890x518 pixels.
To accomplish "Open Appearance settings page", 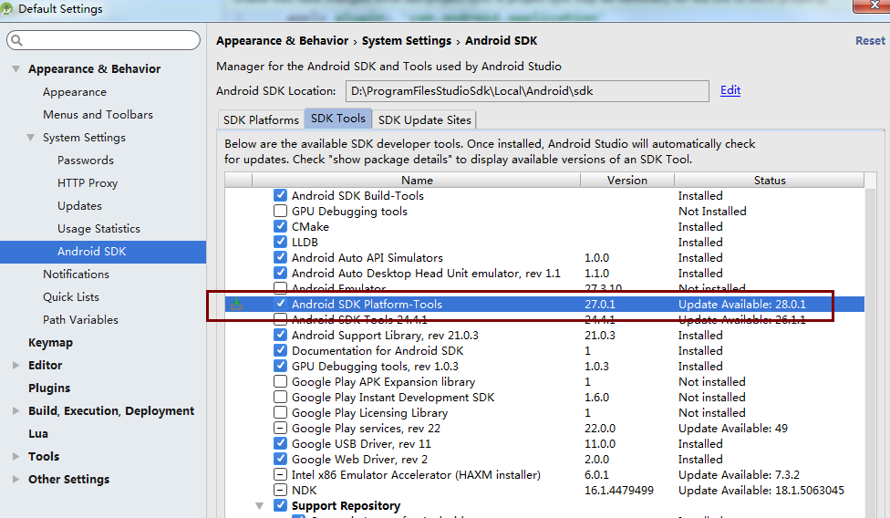I will tap(75, 92).
